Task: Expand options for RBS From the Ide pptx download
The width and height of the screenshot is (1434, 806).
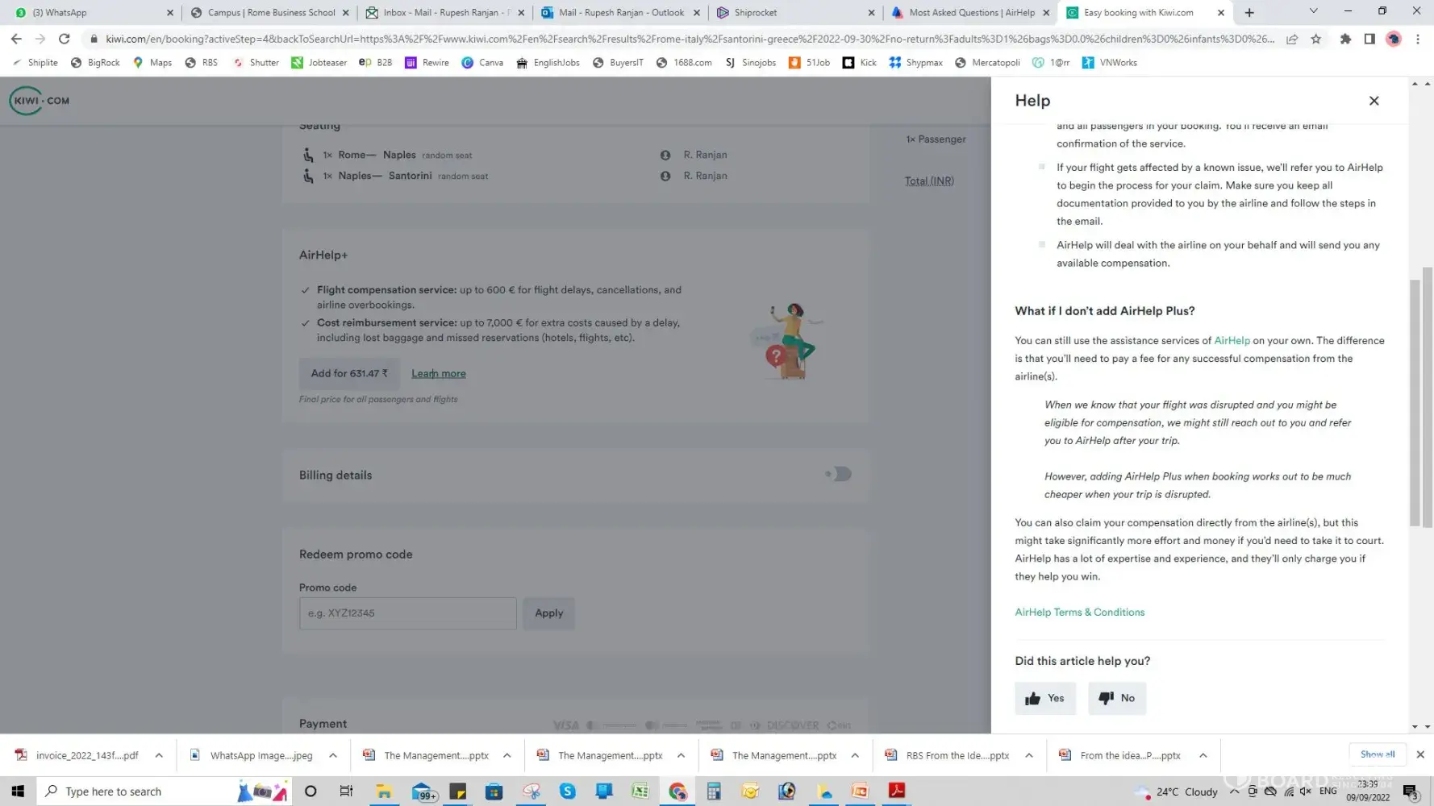Action: [1028, 755]
